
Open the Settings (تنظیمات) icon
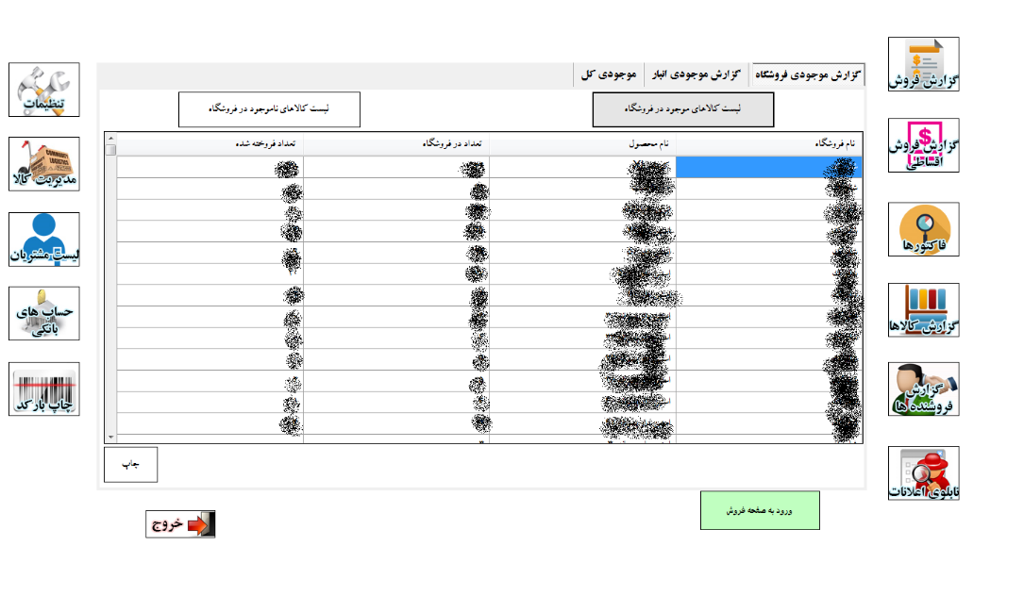coord(44,90)
